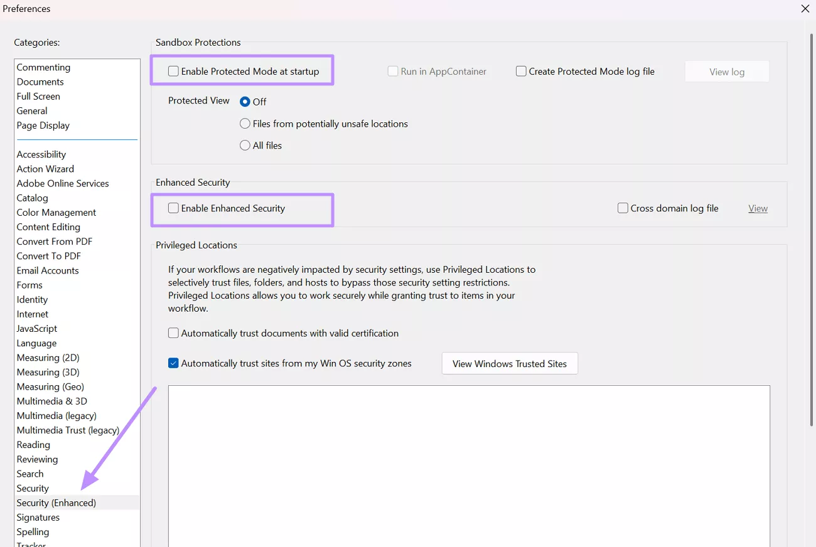Viewport: 816px width, 547px height.
Task: Open View Windows Trusted Sites
Action: click(x=510, y=363)
